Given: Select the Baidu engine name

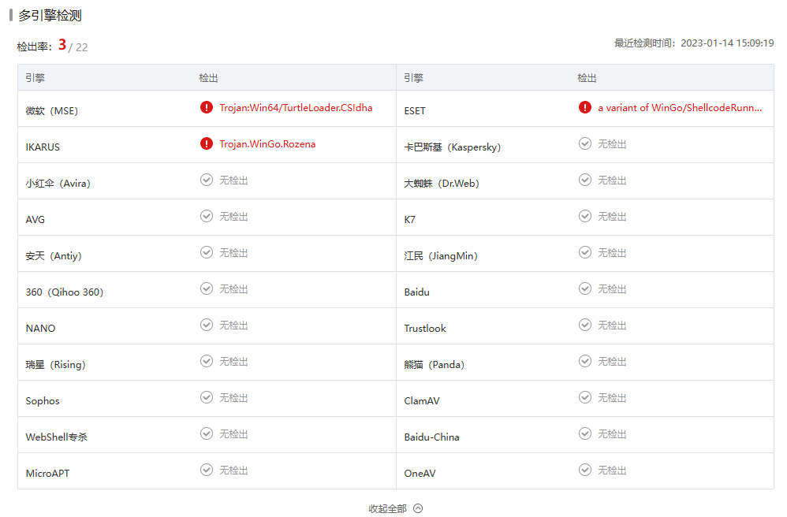Looking at the screenshot, I should [416, 292].
